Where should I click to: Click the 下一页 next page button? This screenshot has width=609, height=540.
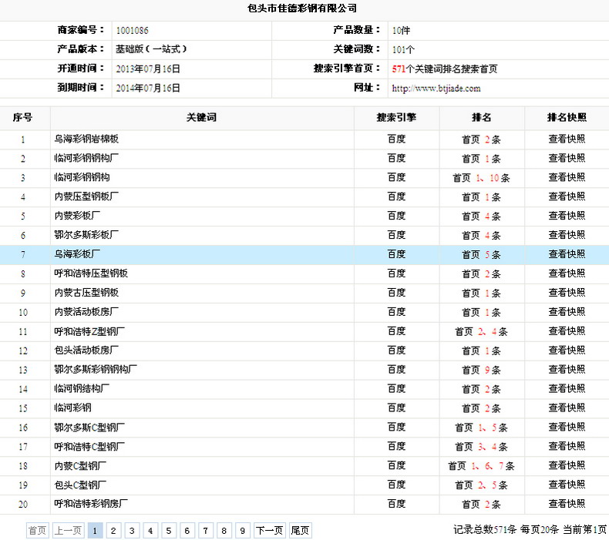click(x=270, y=530)
